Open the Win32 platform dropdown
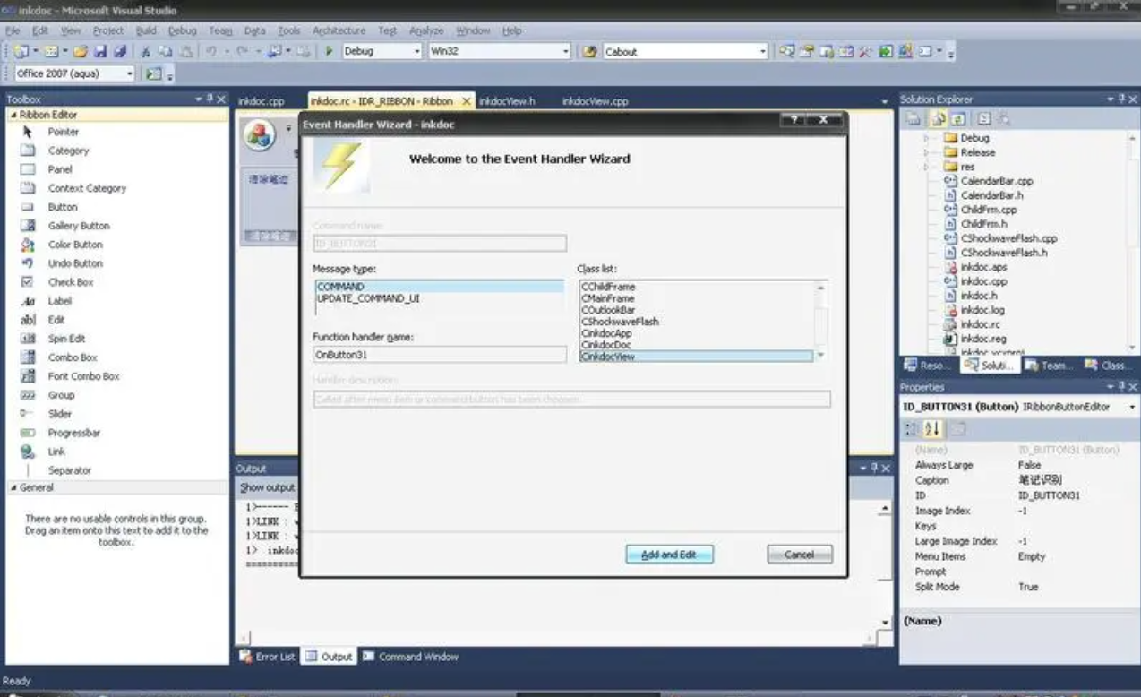Viewport: 1141px width, 697px height. click(x=566, y=52)
